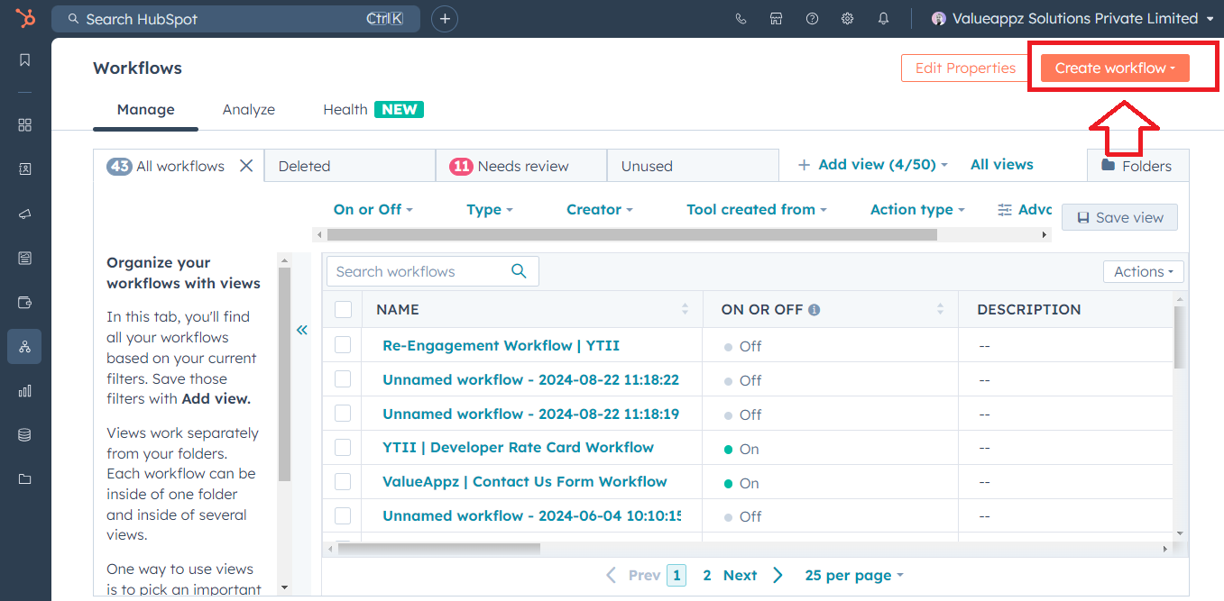Open the Create workflow dropdown
This screenshot has height=601, width=1224.
point(1115,68)
